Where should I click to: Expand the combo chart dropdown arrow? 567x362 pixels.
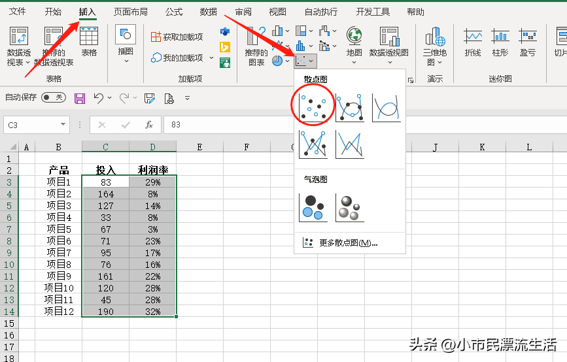click(334, 46)
